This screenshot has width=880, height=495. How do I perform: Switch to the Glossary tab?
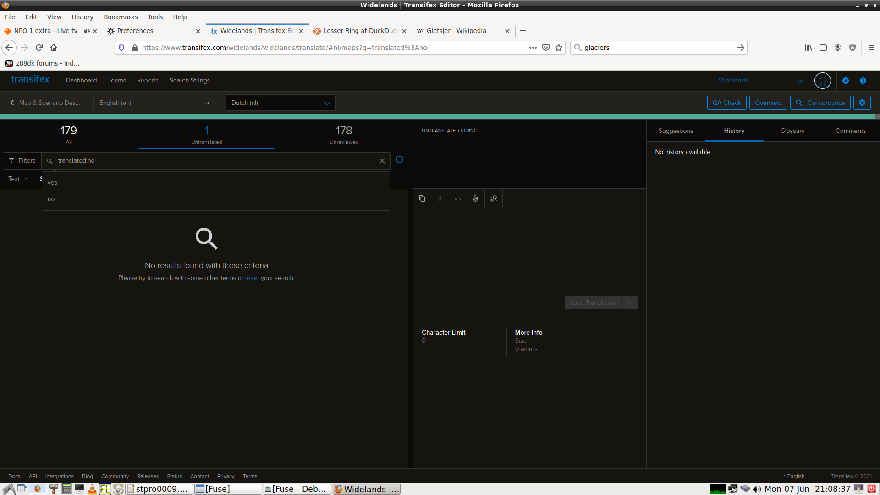coord(792,131)
